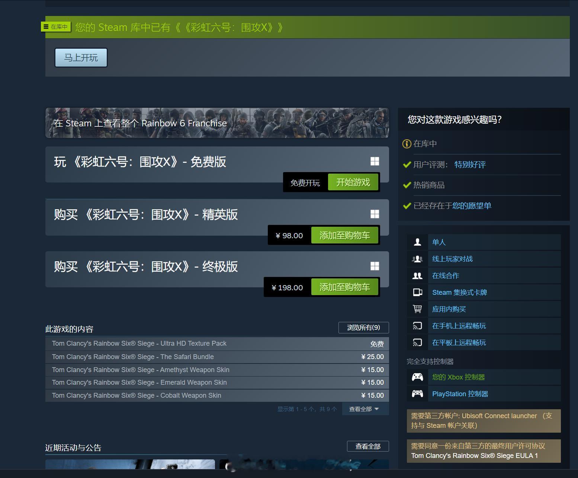578x478 pixels.
Task: Click Rainbow Six Siege EULA 1 link
Action: tap(474, 456)
